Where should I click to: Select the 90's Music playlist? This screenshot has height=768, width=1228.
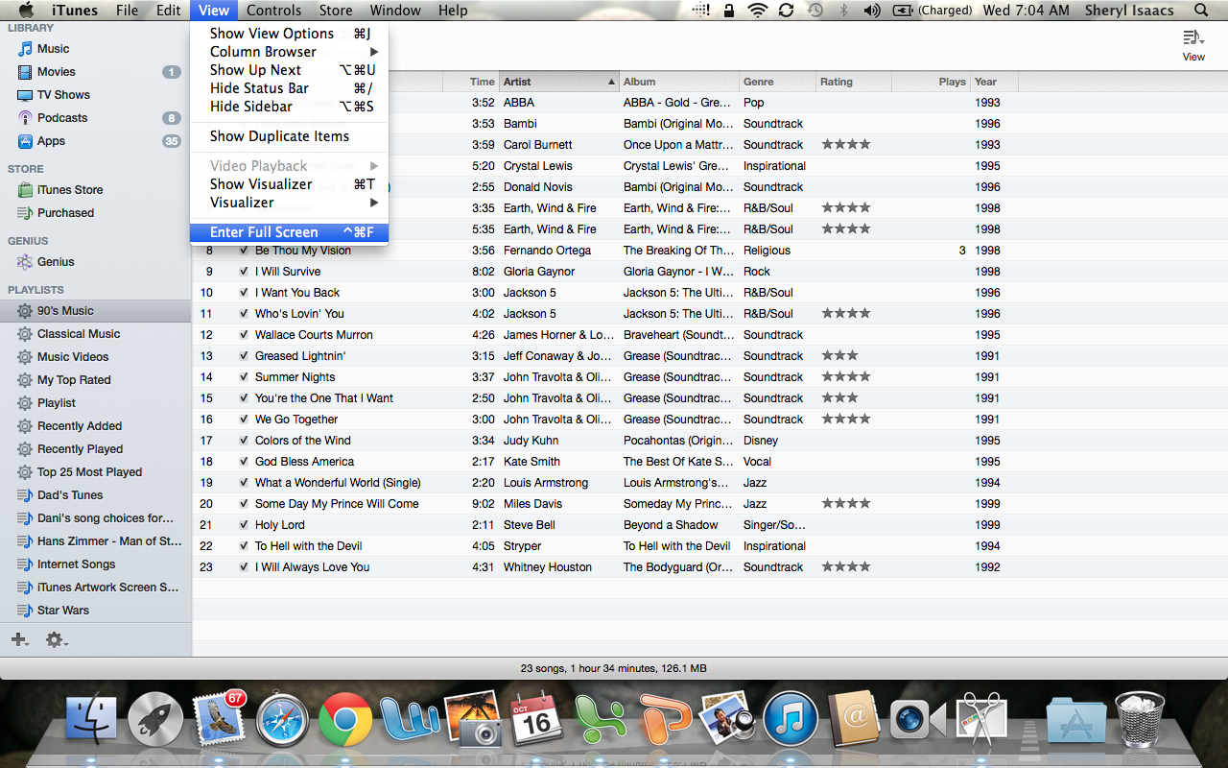[x=96, y=311]
